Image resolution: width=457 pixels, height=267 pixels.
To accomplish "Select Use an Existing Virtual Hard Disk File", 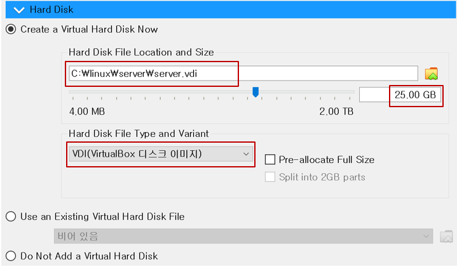I will coord(10,216).
